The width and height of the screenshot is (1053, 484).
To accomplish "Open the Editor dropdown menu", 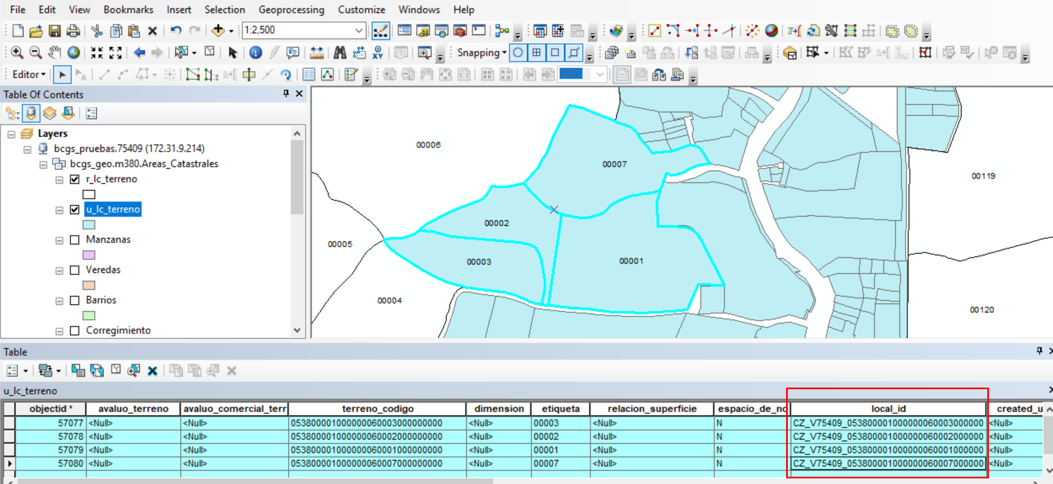I will point(29,75).
